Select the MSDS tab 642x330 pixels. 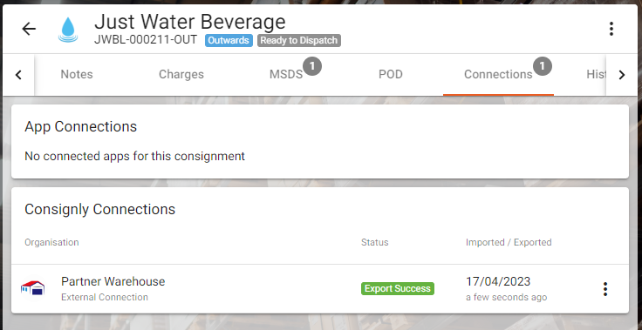(286, 74)
